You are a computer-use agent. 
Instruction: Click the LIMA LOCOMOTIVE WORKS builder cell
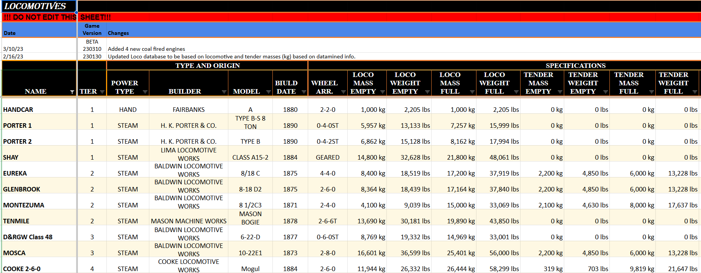(x=188, y=154)
